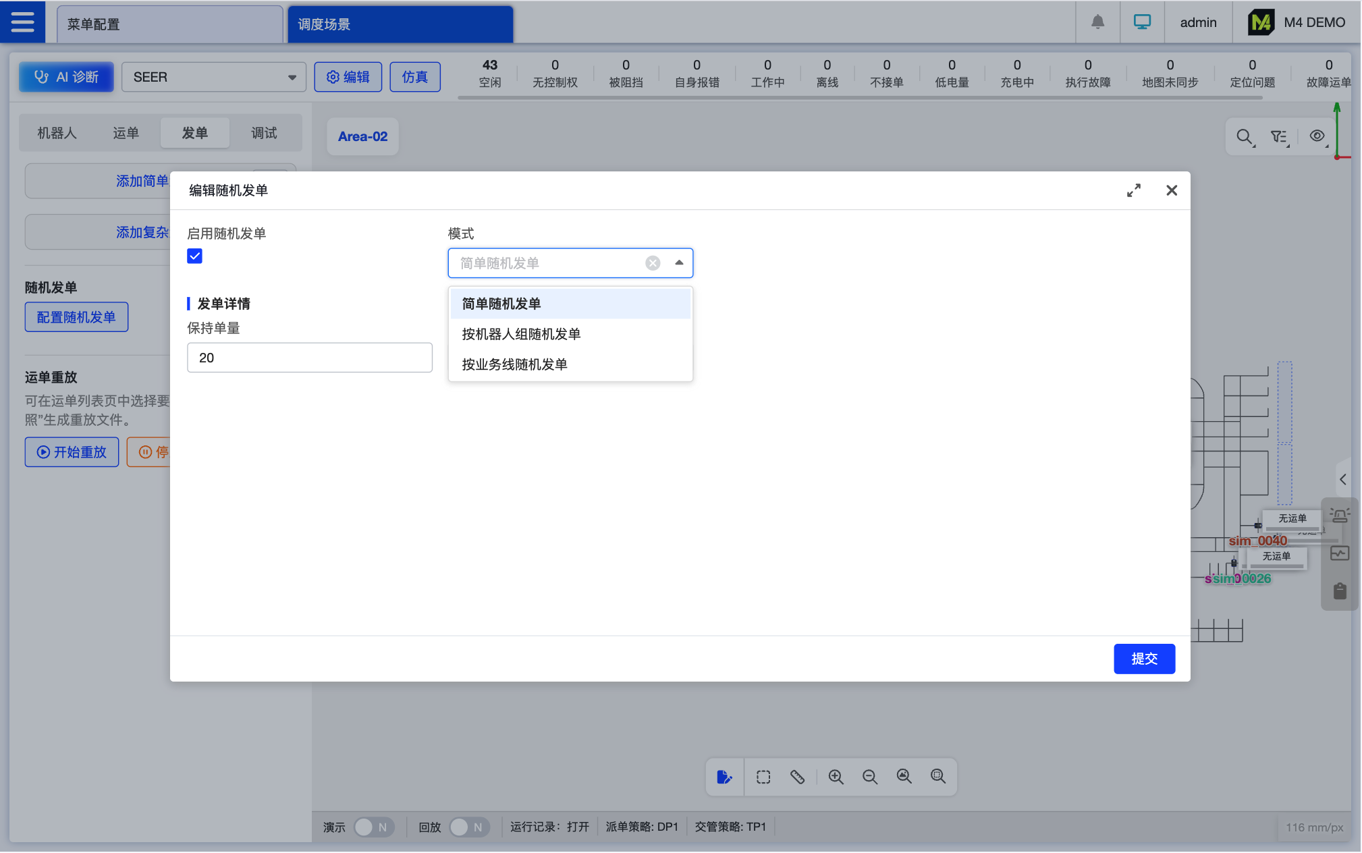Open the notification bell
Image resolution: width=1362 pixels, height=853 pixels.
[1097, 22]
